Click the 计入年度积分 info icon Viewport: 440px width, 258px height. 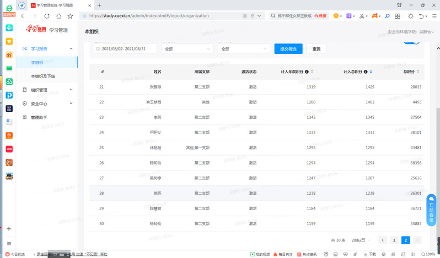[307, 72]
